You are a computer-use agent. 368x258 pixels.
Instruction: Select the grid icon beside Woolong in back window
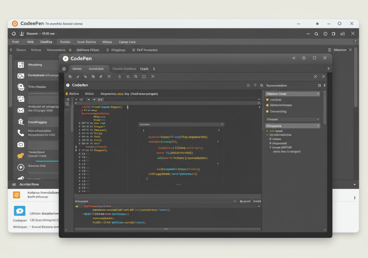click(21, 65)
